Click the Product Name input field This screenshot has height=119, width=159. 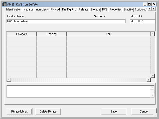[66, 21]
